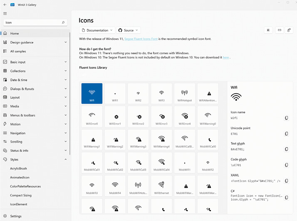Expand Collections section
This screenshot has width=297, height=221.
35,71
